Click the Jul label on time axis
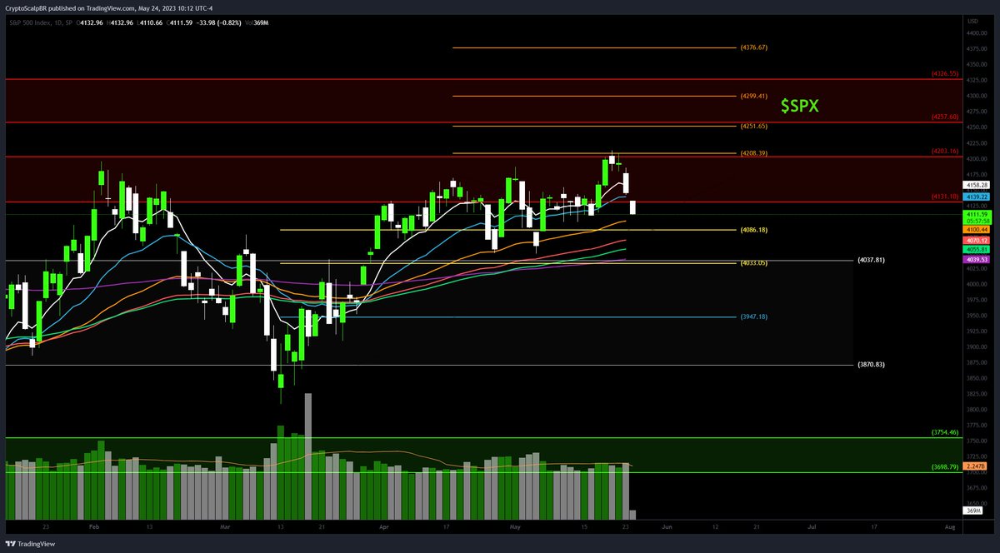1000x553 pixels. click(x=811, y=529)
